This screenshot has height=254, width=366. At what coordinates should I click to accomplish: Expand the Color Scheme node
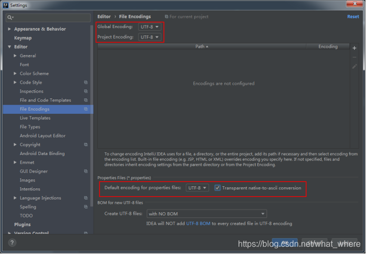(x=15, y=74)
